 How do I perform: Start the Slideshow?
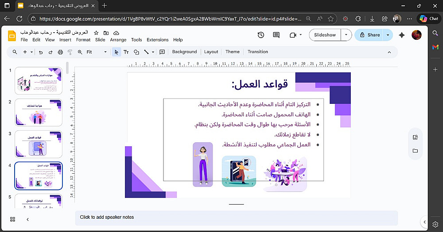tap(325, 35)
